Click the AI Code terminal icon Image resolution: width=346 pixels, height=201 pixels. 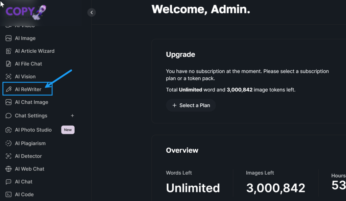click(x=8, y=195)
